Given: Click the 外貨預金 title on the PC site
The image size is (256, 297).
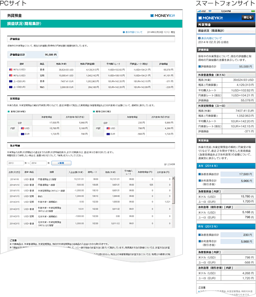Looking at the screenshot, I should [x=15, y=16].
